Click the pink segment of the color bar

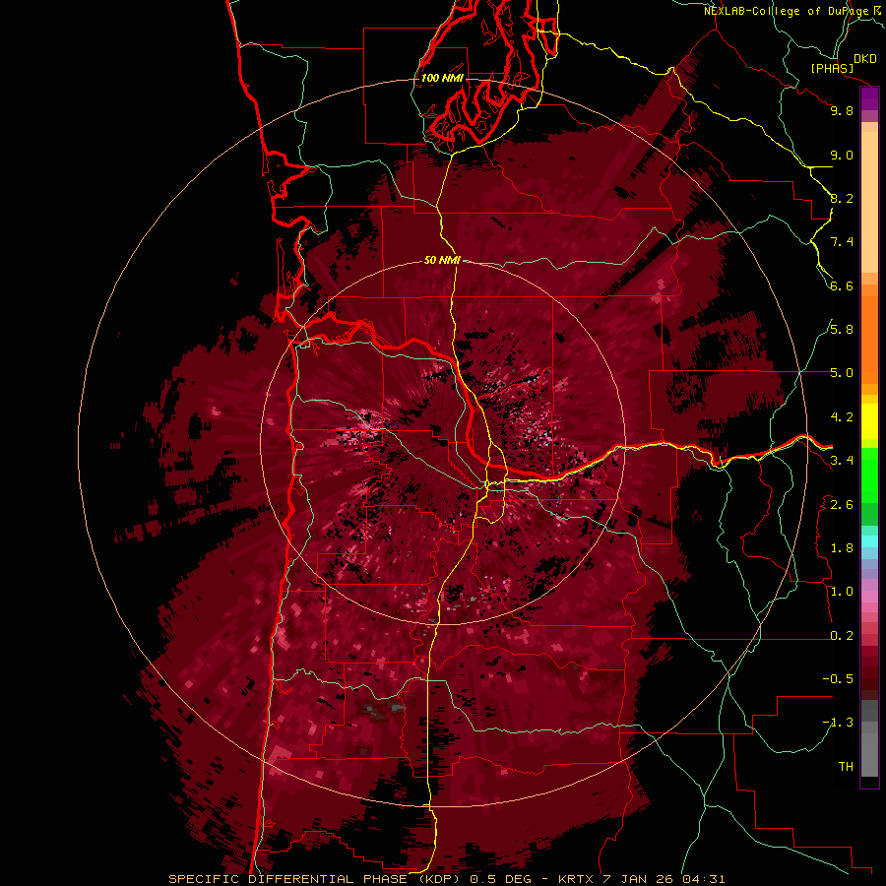click(x=869, y=597)
